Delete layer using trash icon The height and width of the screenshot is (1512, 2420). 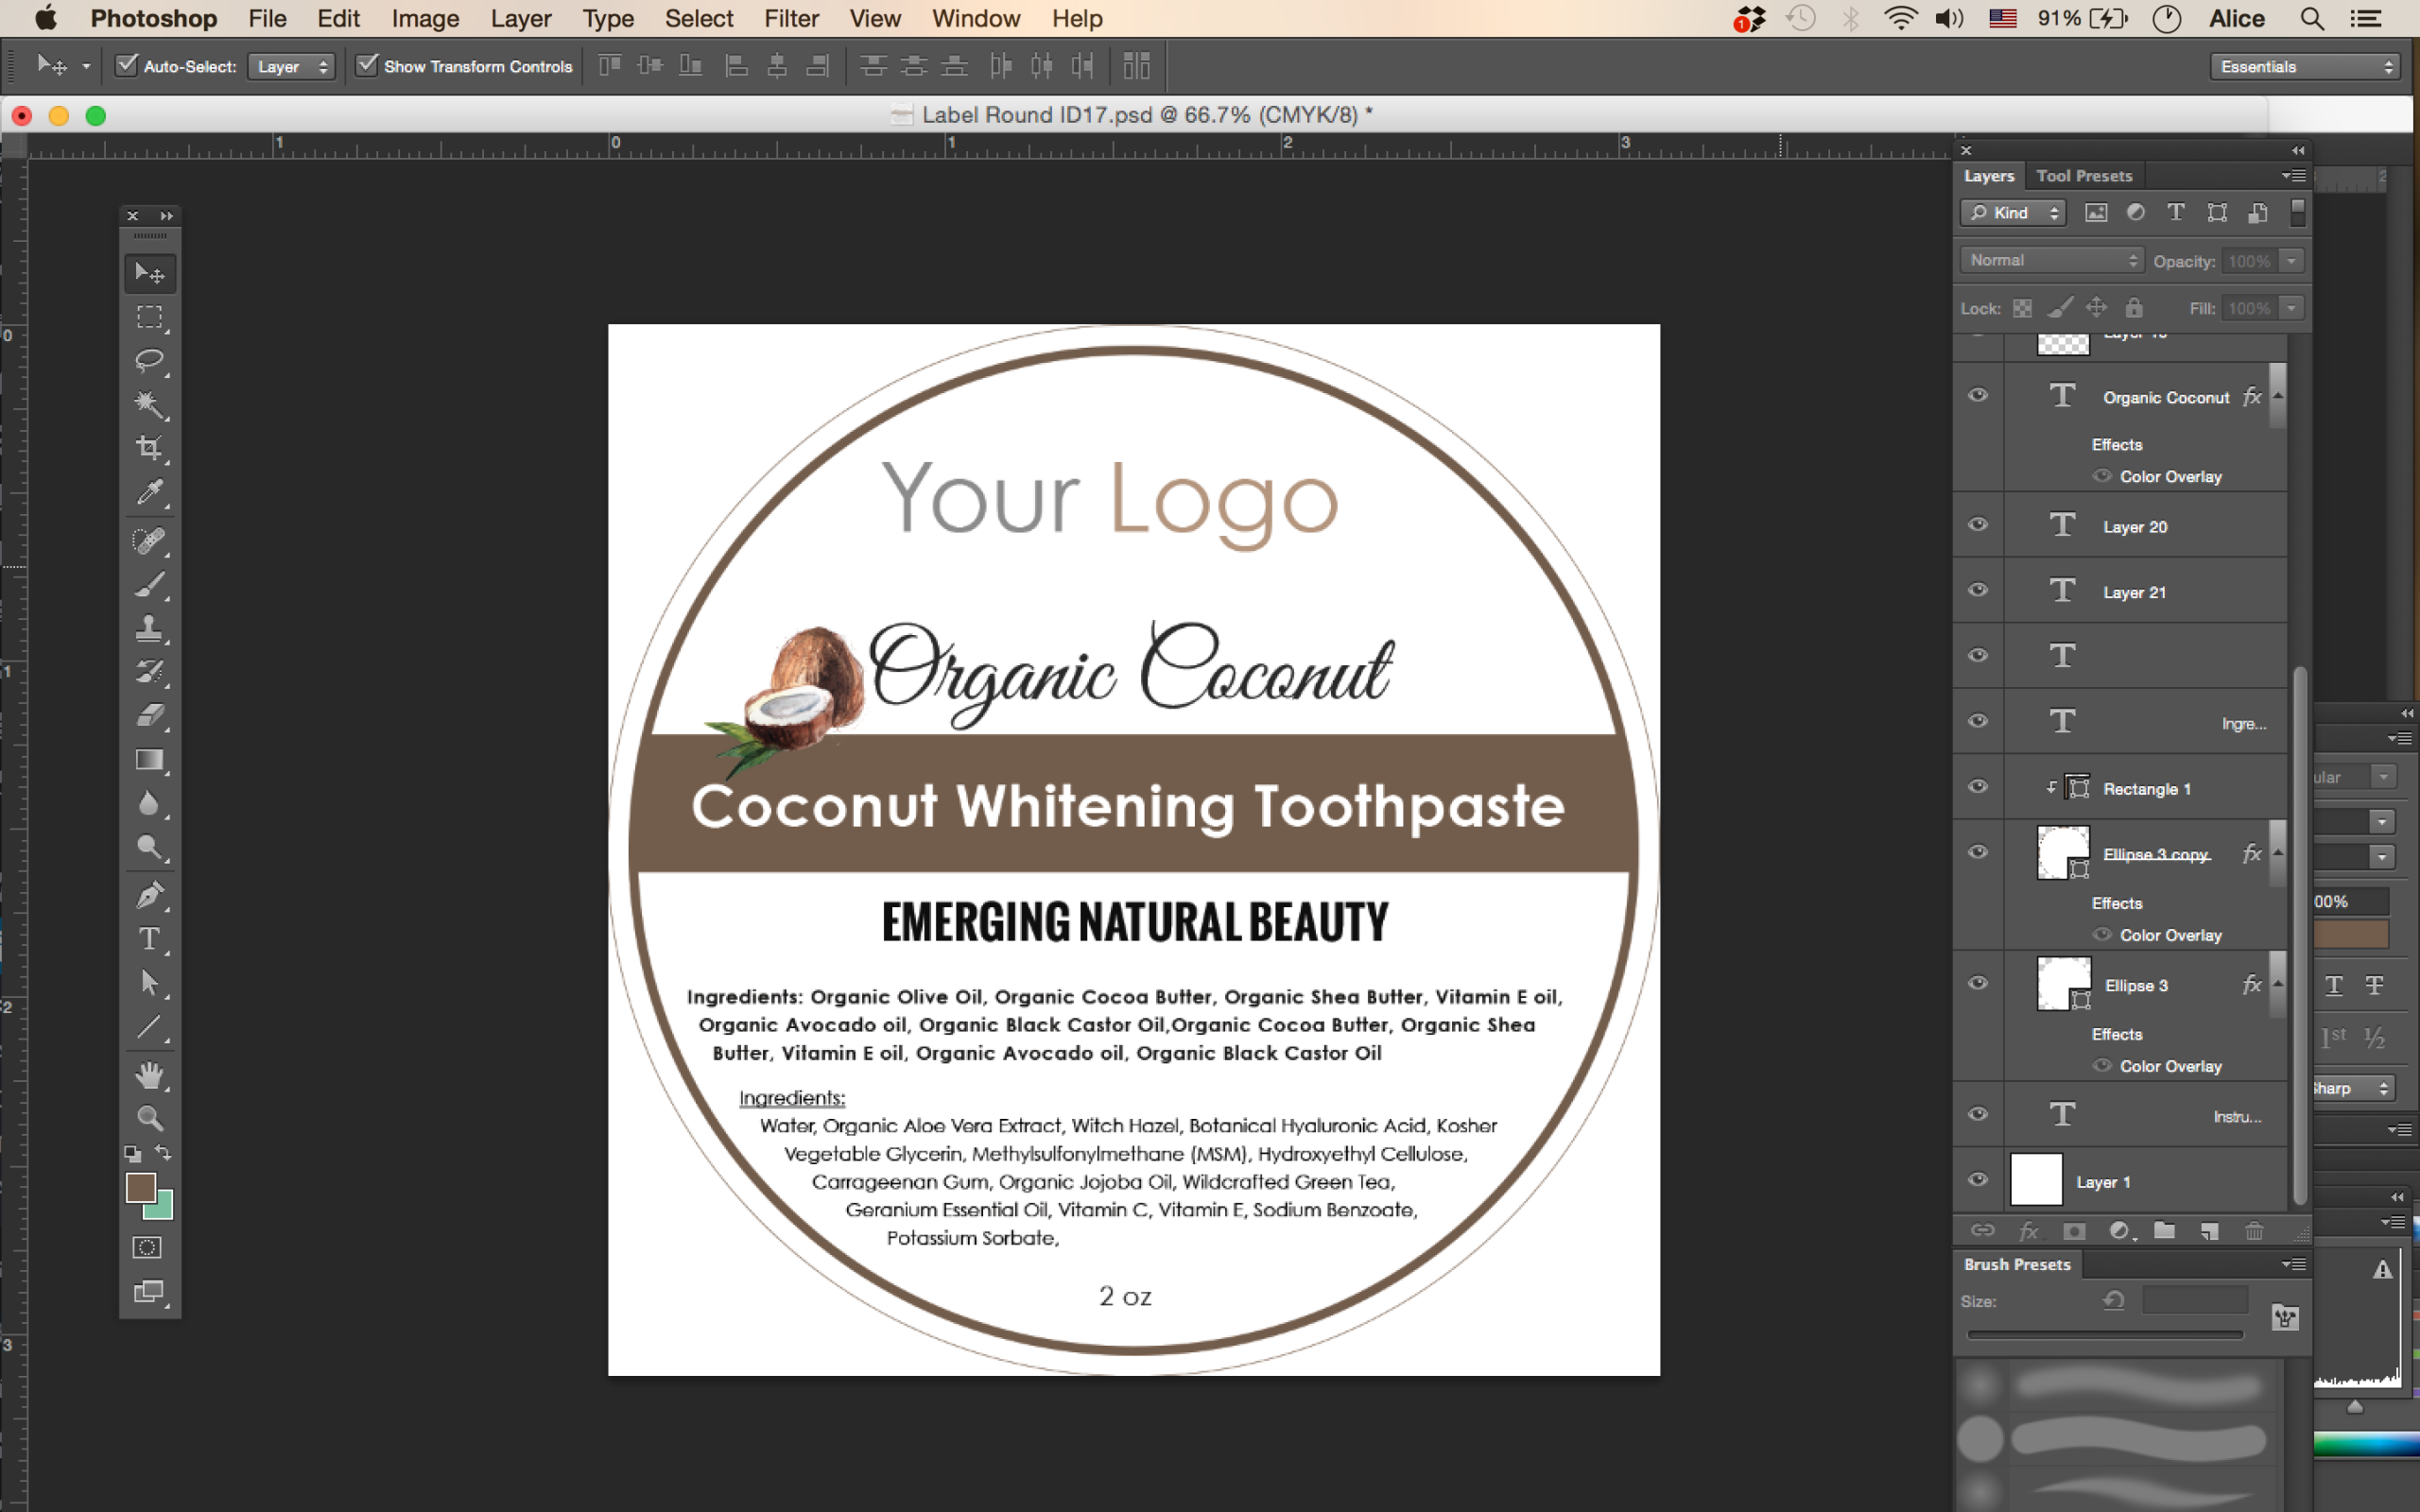tap(2254, 1231)
